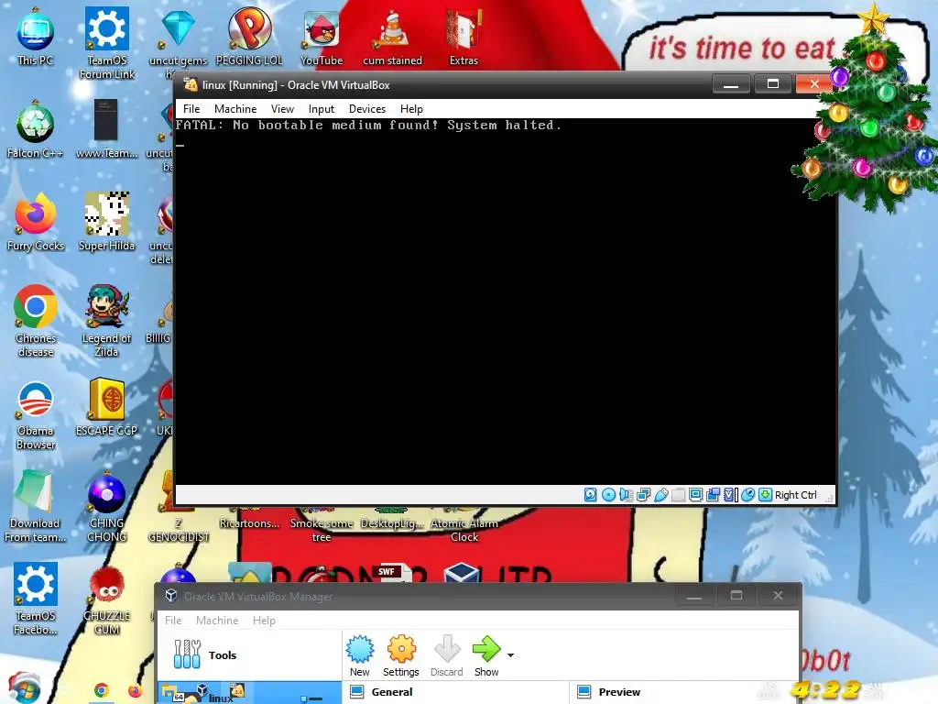
Task: Click the YouTube Angry Birds desktop icon
Action: pyautogui.click(x=322, y=38)
